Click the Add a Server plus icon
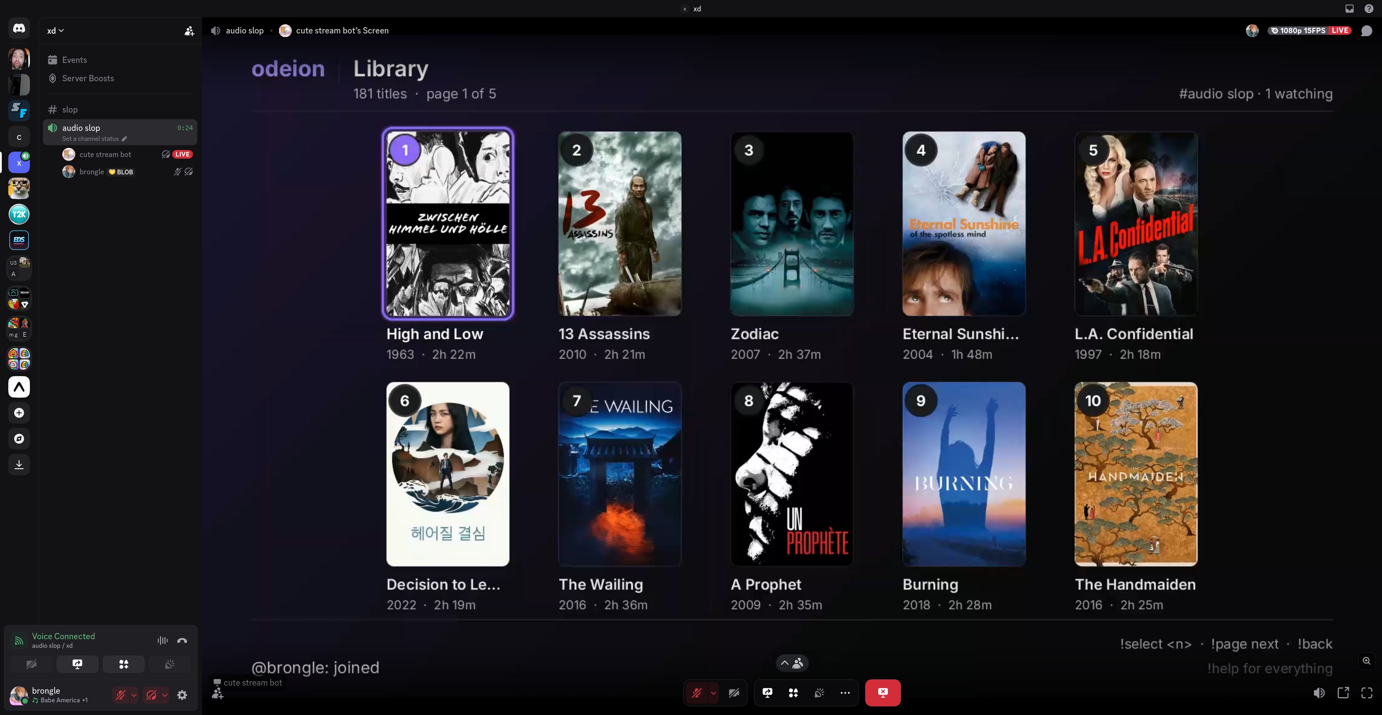 19,413
